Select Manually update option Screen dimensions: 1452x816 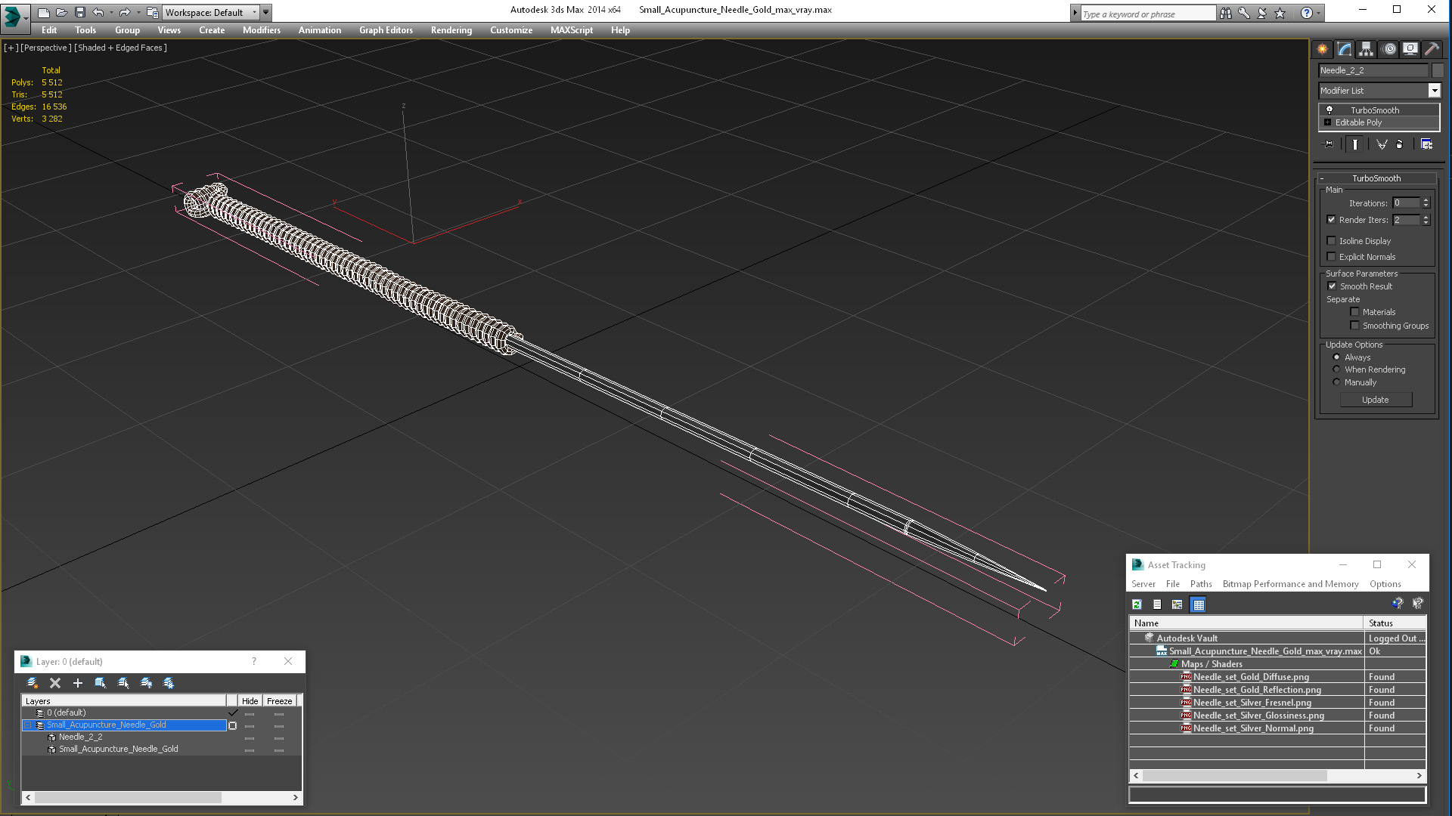[x=1336, y=382]
